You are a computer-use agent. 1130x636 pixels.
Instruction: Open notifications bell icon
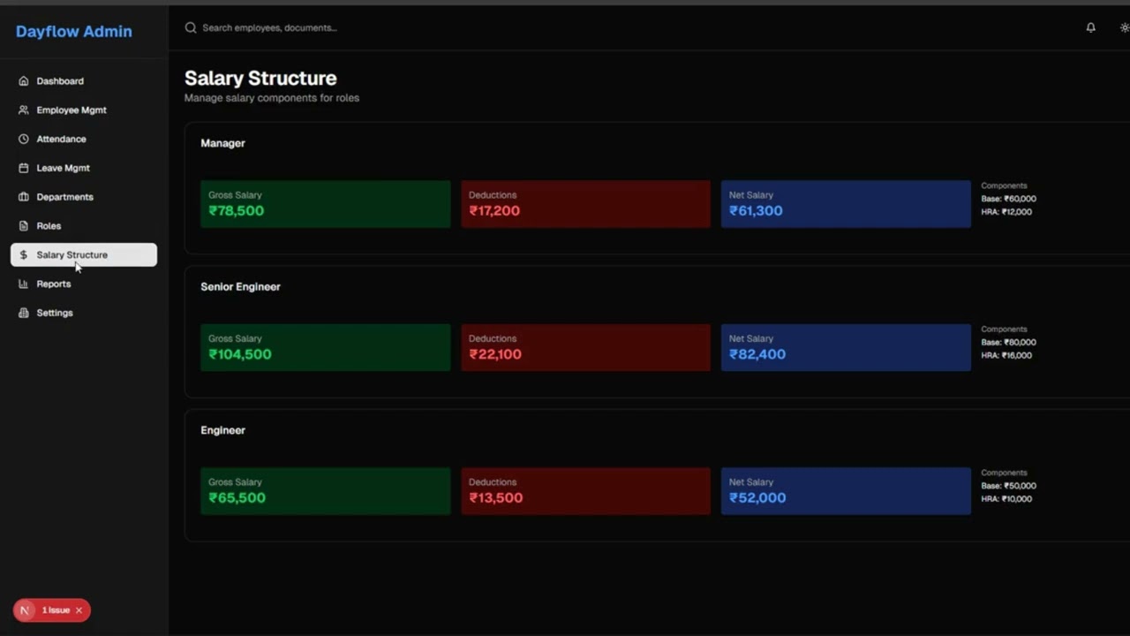click(x=1090, y=28)
